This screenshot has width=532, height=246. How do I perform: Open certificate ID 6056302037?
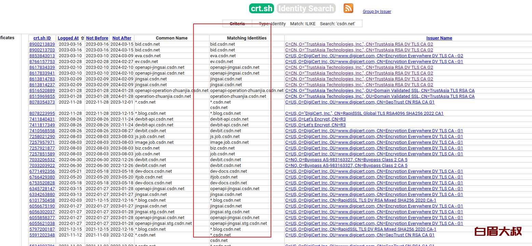tap(42, 212)
